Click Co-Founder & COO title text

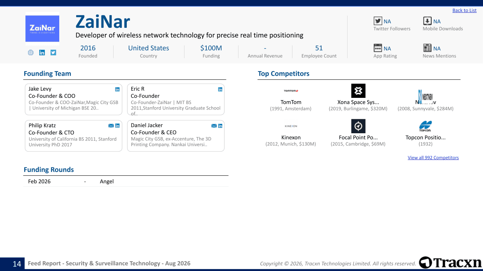(x=52, y=96)
